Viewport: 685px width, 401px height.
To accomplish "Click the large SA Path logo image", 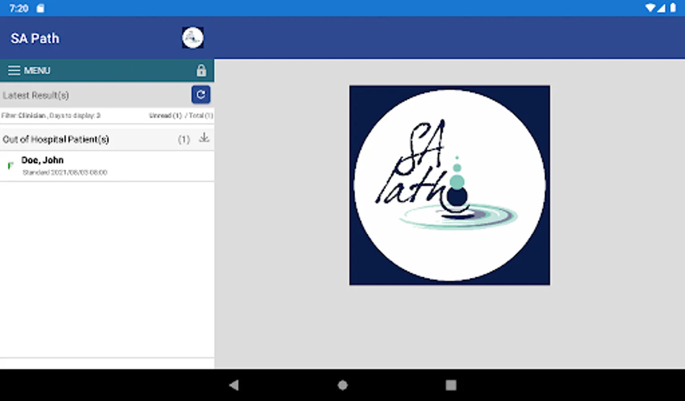I will [x=450, y=185].
